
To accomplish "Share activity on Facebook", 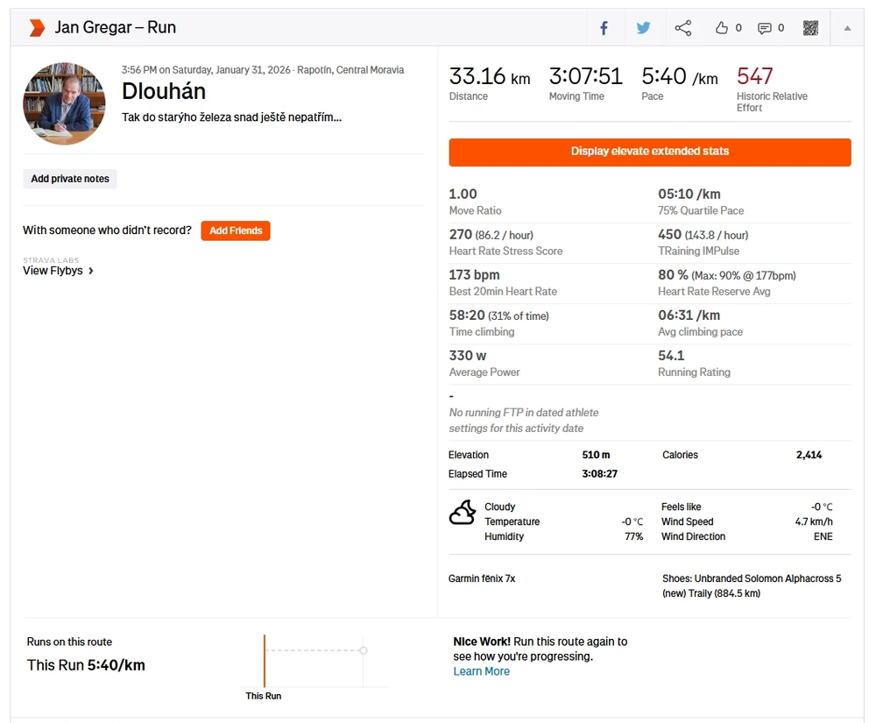I will pos(604,28).
